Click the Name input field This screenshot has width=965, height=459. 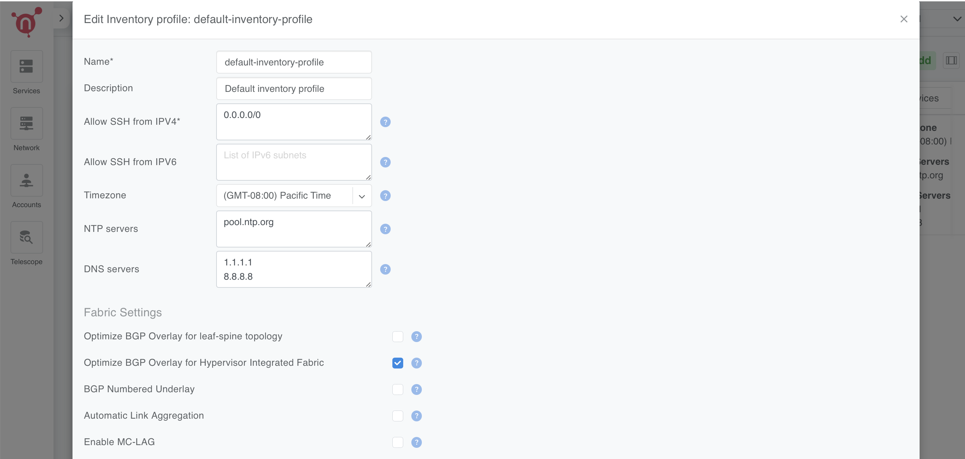[294, 62]
